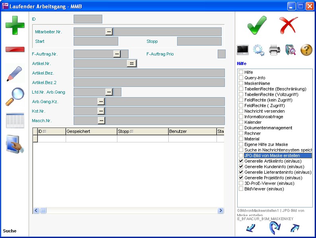Select the pencil edit icon
Viewport: 316px width, 238px height.
[x=15, y=74]
